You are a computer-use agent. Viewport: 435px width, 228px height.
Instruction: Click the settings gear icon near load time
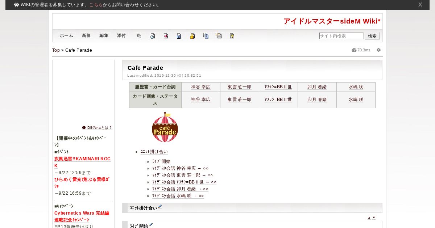click(x=379, y=50)
